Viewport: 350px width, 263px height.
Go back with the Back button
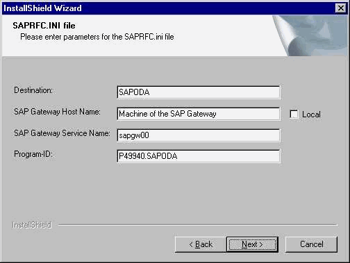tap(201, 244)
